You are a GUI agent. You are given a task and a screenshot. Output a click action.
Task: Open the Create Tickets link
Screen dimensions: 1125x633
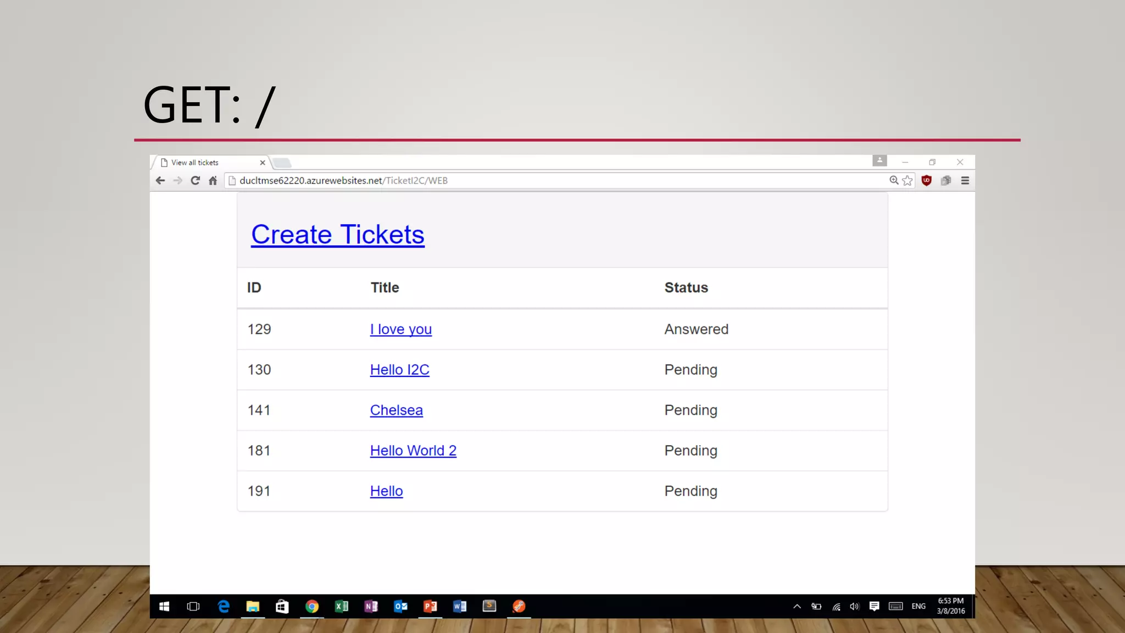[337, 235]
